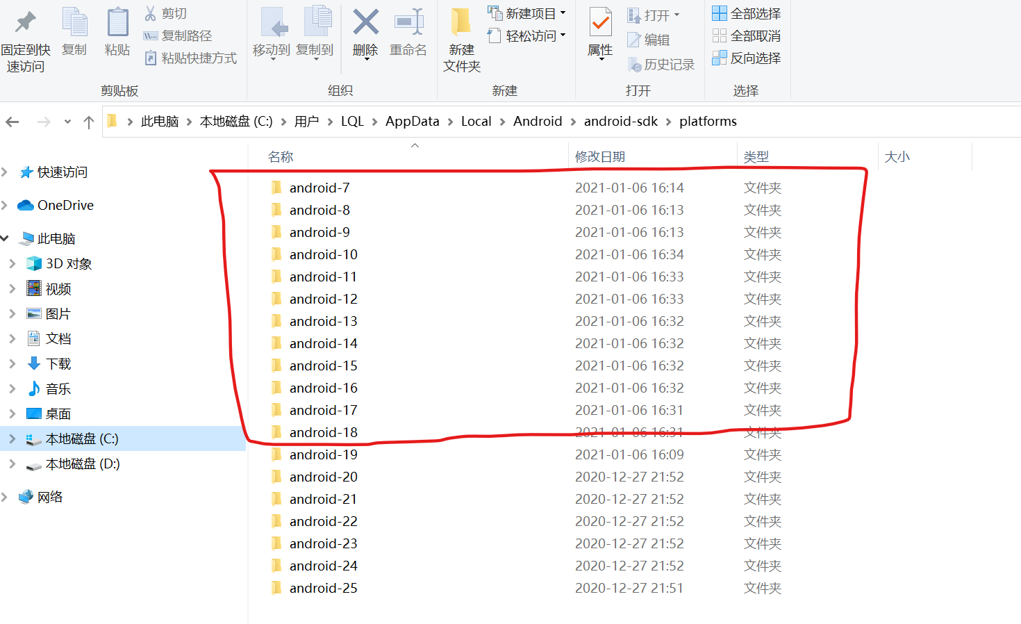The width and height of the screenshot is (1021, 624).
Task: Select the android-7 folder
Action: (319, 188)
